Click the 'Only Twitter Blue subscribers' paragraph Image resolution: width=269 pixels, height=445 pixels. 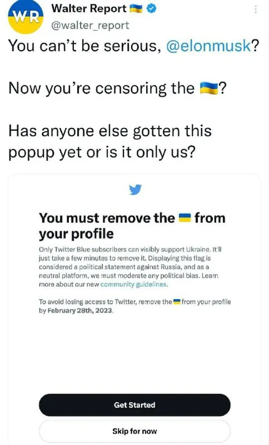coord(131,267)
